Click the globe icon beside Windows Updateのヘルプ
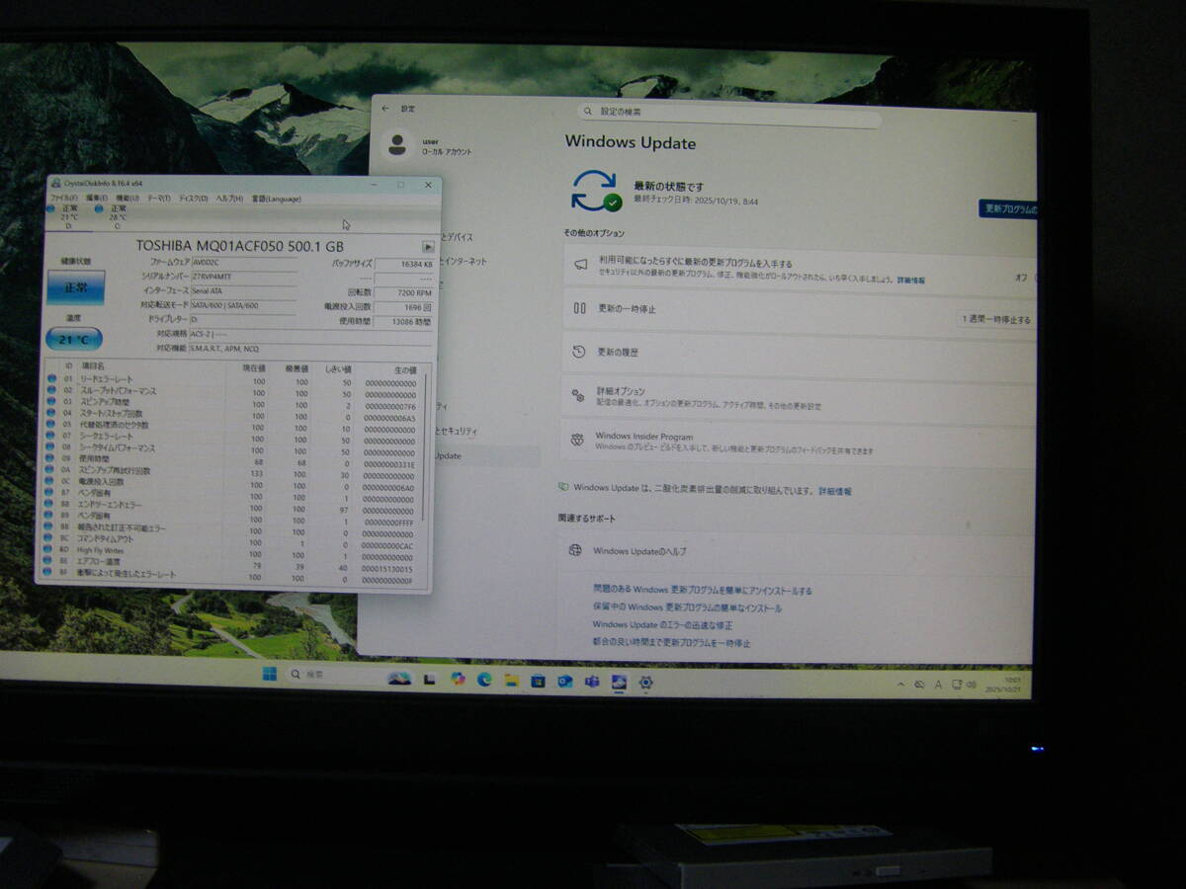The image size is (1186, 889). 575,550
